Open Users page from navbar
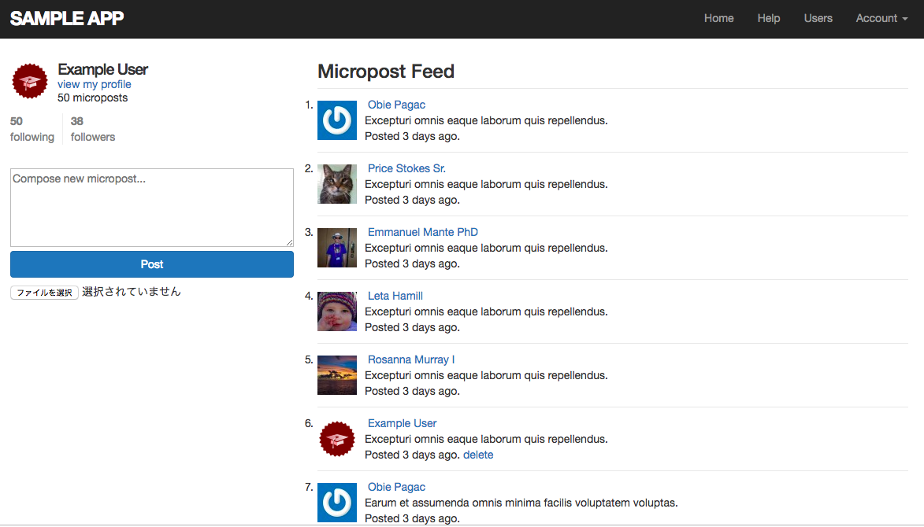 click(818, 18)
